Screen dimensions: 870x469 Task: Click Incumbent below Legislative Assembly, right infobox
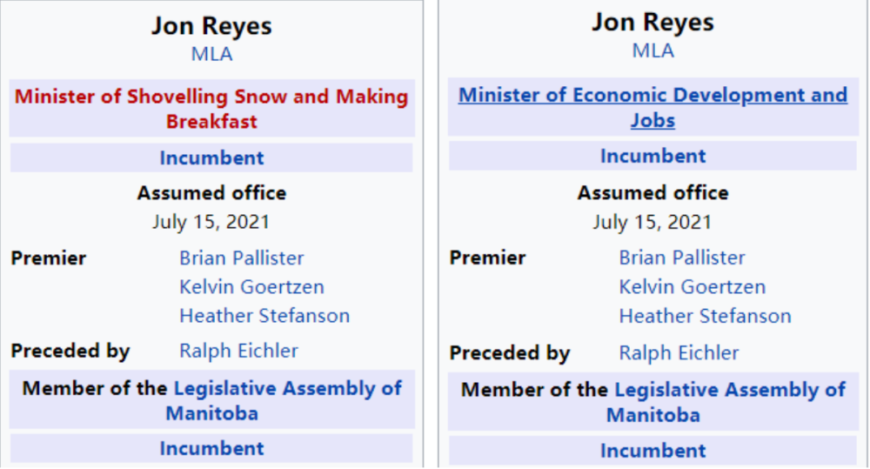(x=652, y=451)
